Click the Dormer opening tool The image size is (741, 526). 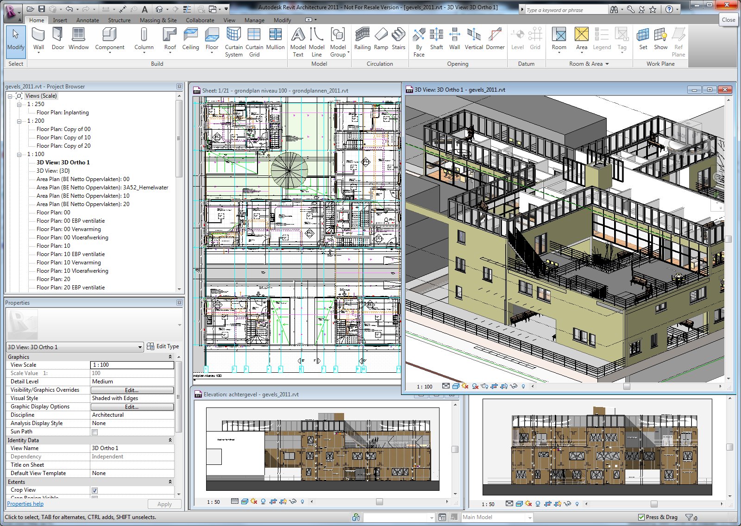tap(495, 38)
